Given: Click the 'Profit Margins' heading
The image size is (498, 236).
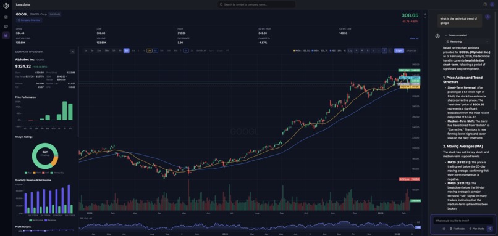Looking at the screenshot, I should click(22, 227).
